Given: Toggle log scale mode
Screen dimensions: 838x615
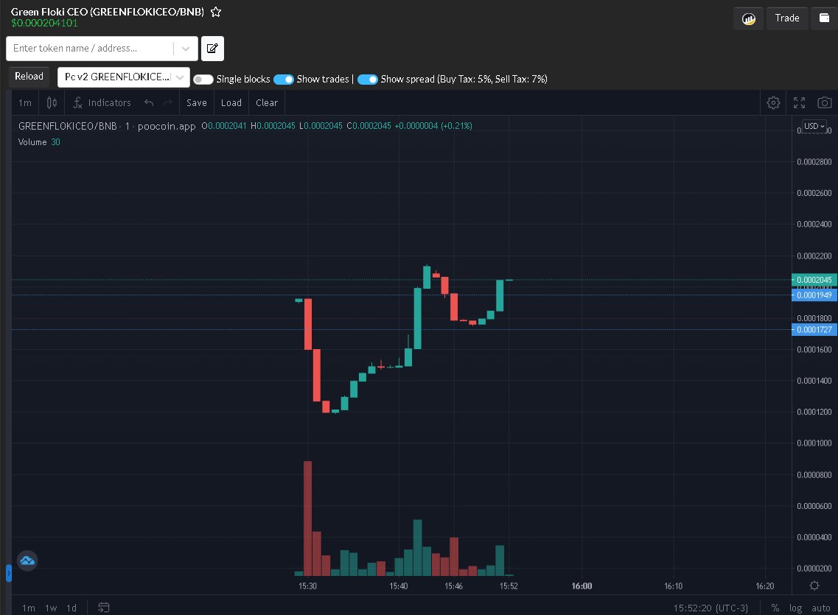Looking at the screenshot, I should [x=795, y=608].
